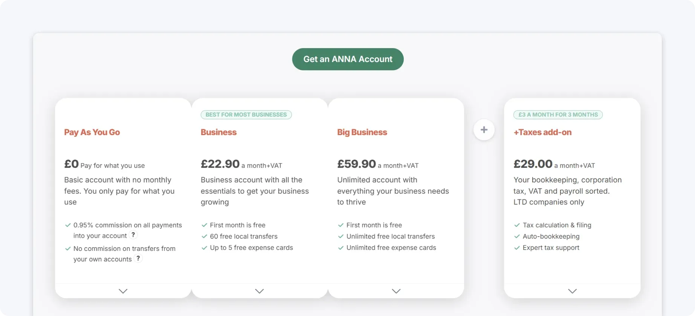Select the Big Business plan title

click(x=362, y=132)
